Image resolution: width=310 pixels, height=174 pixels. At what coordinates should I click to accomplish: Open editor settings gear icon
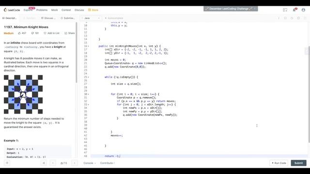coord(298,18)
